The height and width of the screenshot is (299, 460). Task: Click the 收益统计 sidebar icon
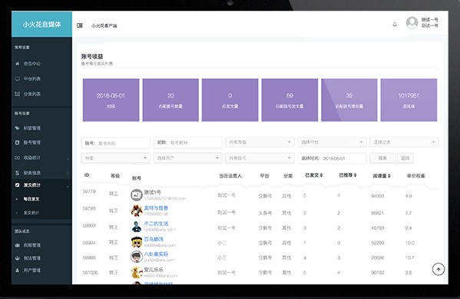(x=18, y=158)
